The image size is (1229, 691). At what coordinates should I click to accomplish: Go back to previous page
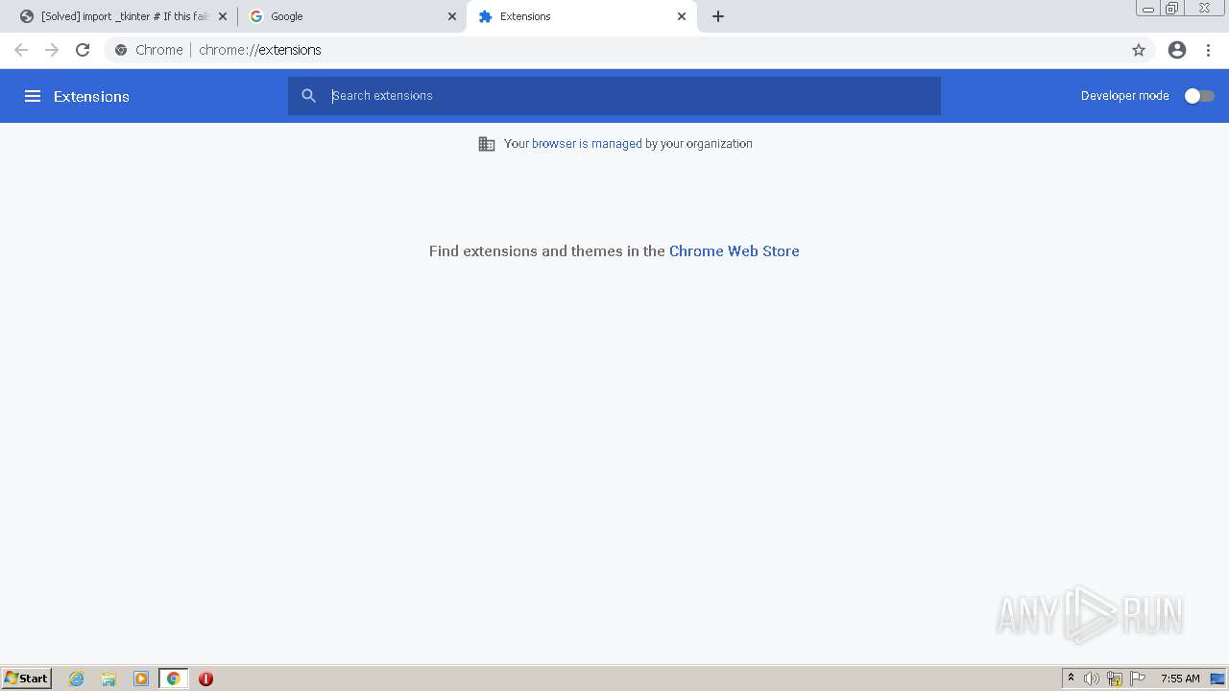click(x=21, y=50)
